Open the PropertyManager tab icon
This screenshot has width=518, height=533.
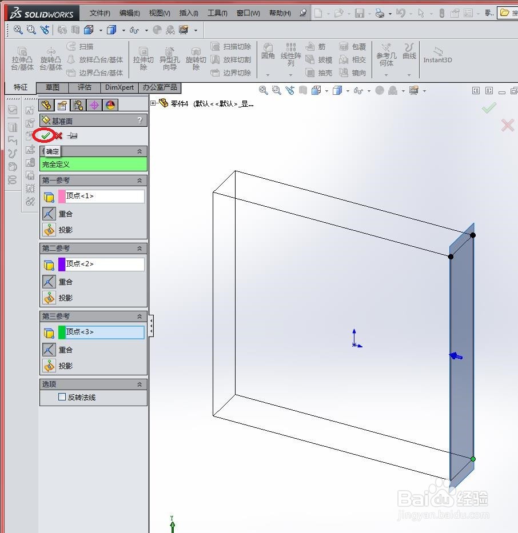tap(62, 105)
